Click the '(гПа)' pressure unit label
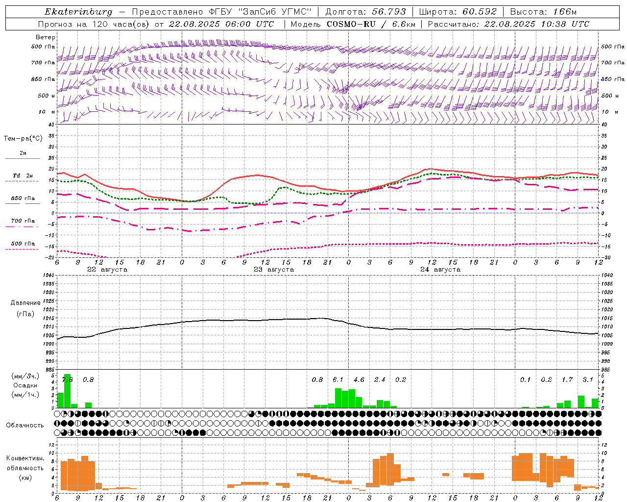The image size is (627, 502). click(x=25, y=314)
